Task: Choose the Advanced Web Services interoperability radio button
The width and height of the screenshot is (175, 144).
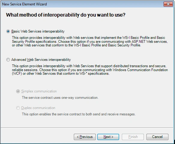Action: (x=8, y=60)
